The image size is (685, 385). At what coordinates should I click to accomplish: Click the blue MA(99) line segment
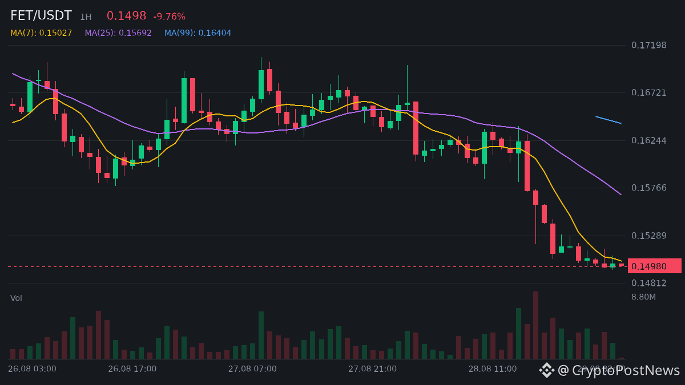[609, 120]
